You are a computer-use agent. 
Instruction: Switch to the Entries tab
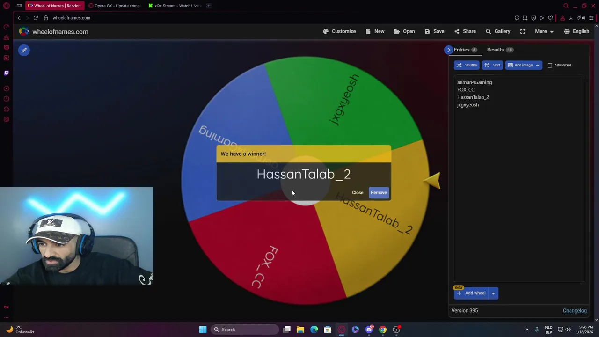(x=465, y=50)
